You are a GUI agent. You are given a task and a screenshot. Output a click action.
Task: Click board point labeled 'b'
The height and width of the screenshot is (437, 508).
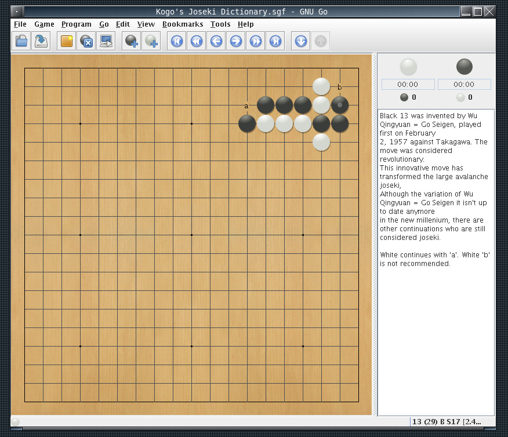tap(340, 87)
